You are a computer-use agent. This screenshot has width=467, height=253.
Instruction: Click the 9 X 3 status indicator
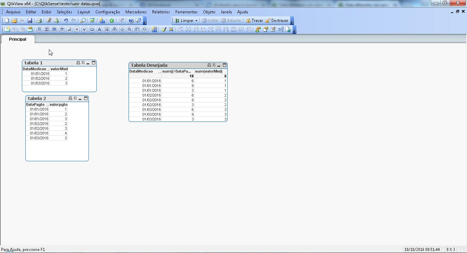pos(451,250)
